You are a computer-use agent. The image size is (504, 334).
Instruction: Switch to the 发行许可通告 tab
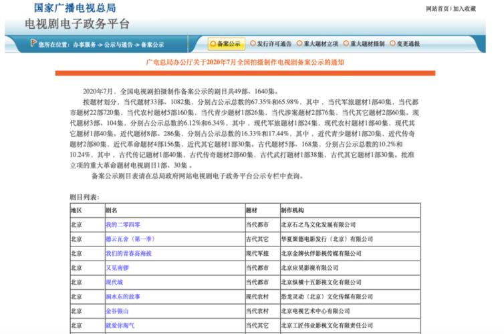point(271,43)
